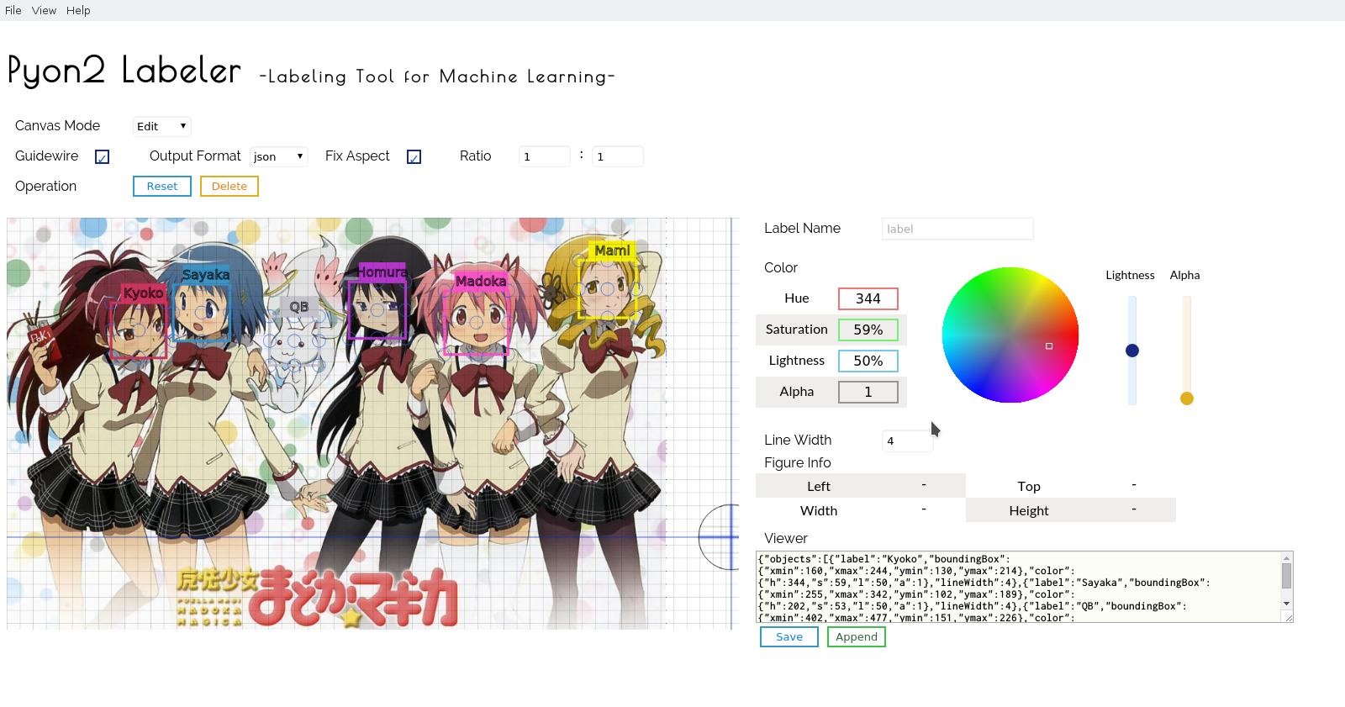Viewport: 1345px width, 707px height.
Task: Toggle the Guidewire checkbox
Action: click(103, 157)
